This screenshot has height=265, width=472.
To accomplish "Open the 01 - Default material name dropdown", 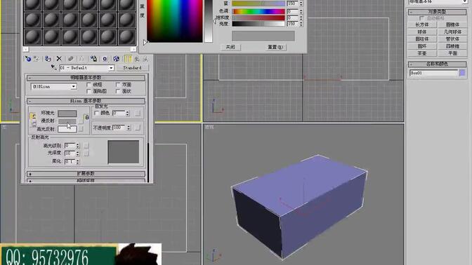I will 111,68.
